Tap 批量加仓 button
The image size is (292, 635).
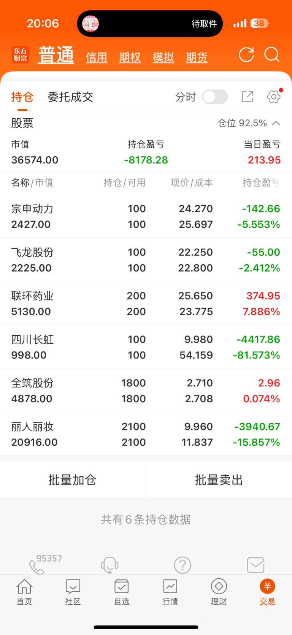coord(72,480)
